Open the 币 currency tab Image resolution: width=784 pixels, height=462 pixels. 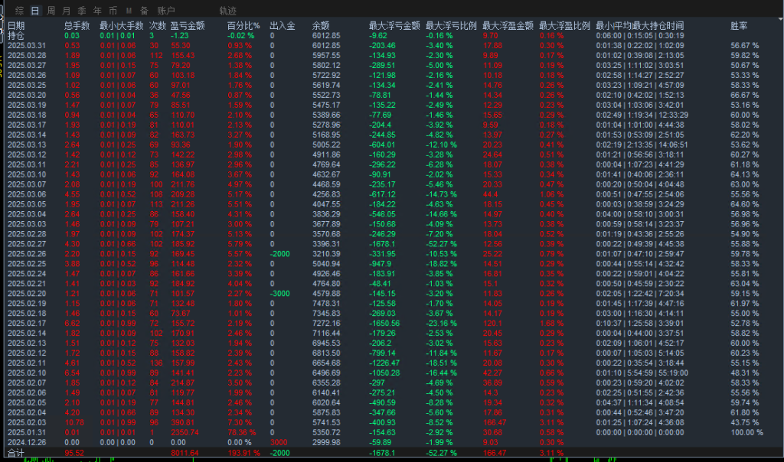click(x=113, y=11)
